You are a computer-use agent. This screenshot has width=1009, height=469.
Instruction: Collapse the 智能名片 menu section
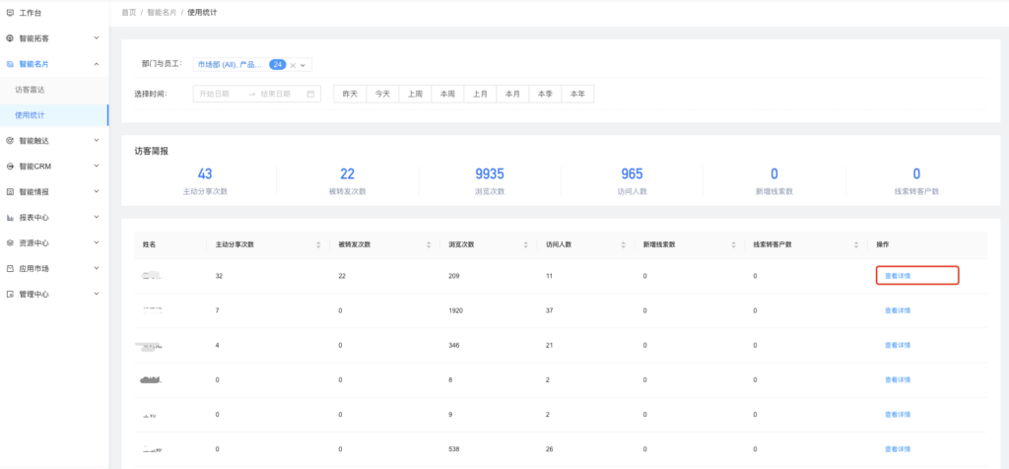[x=96, y=64]
